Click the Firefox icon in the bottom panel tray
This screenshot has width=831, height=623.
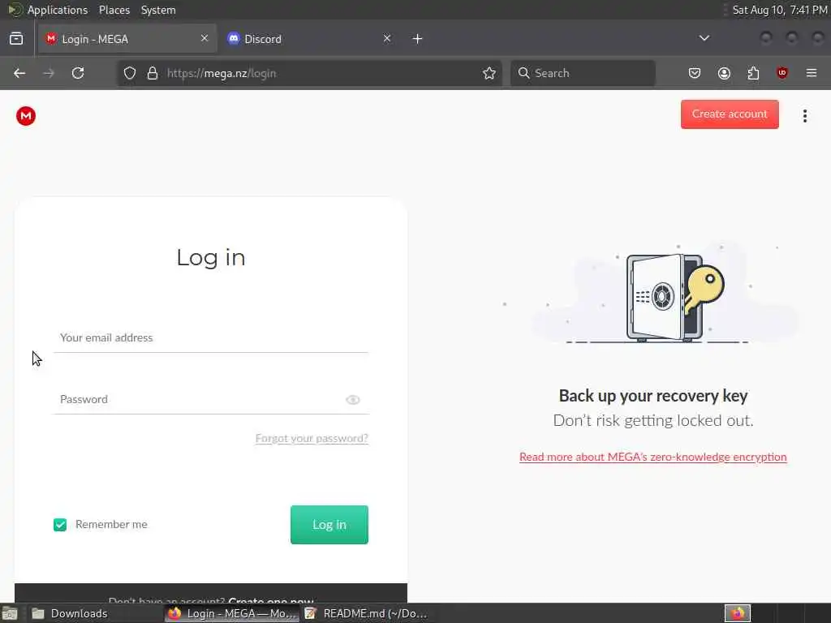(x=738, y=613)
